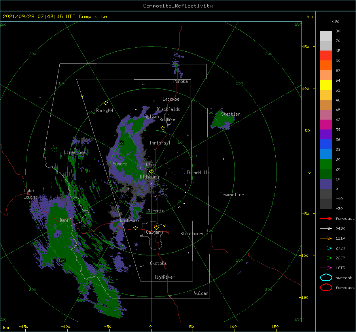Click the yellow diamond marker below RedDeer
Image resolution: width=356 pixels, height=332 pixels.
(163, 128)
